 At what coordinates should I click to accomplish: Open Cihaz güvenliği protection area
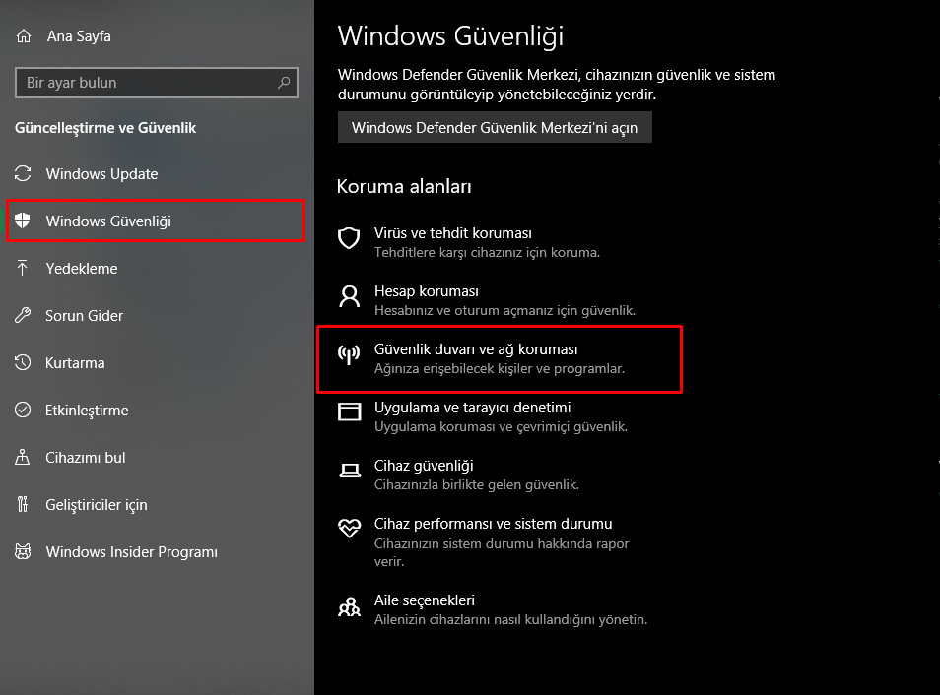point(424,466)
